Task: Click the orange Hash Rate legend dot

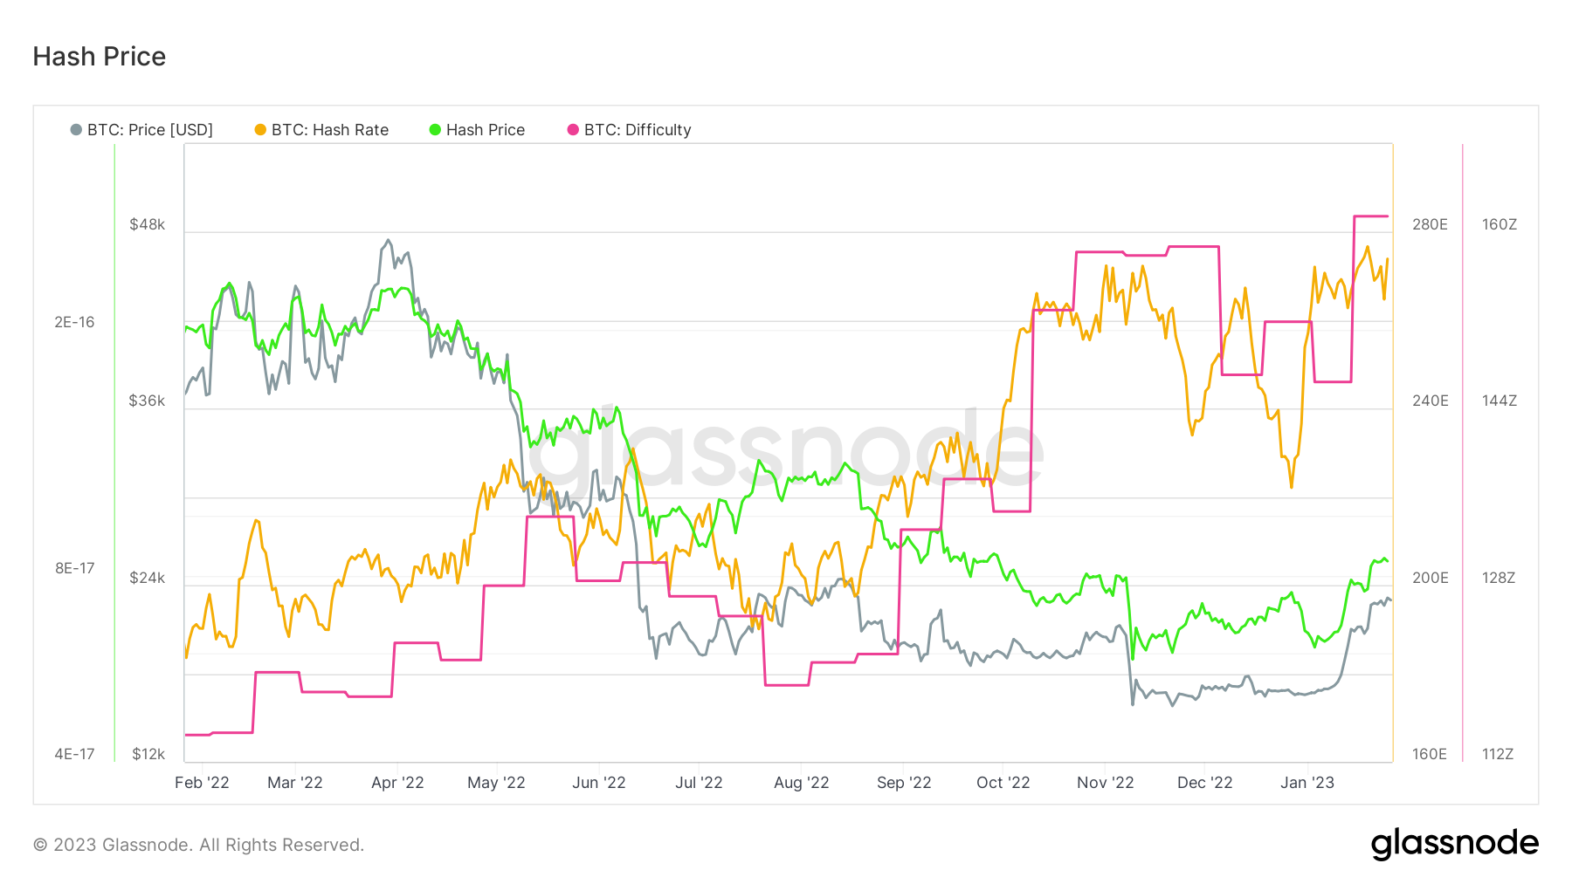Action: pos(260,130)
